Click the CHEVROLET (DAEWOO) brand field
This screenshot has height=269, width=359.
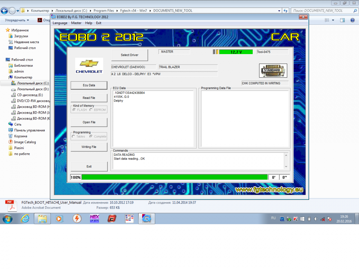click(x=133, y=67)
